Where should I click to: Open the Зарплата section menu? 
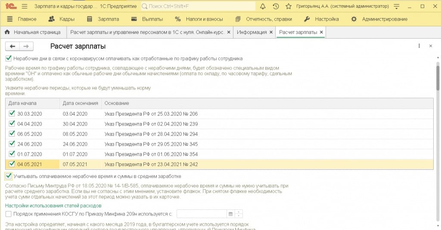tap(103, 19)
